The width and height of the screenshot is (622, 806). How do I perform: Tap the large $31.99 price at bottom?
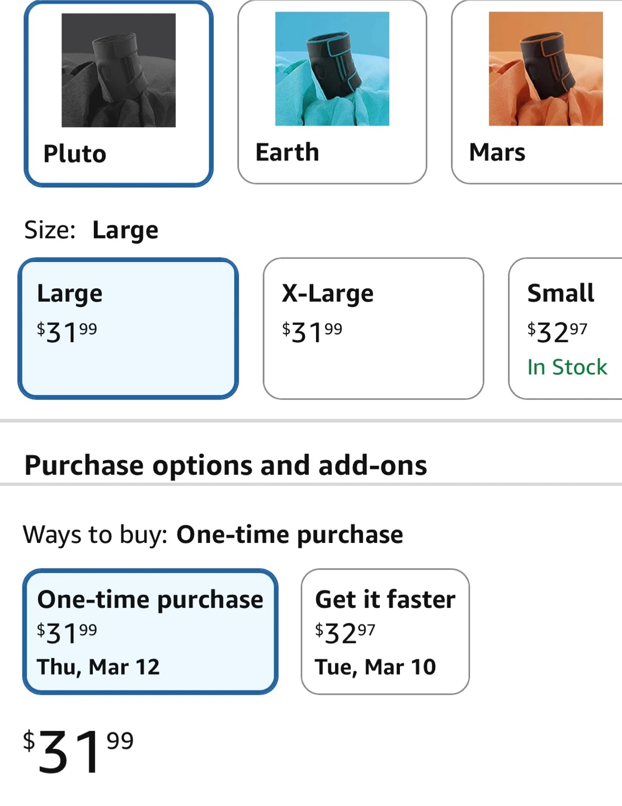click(78, 752)
